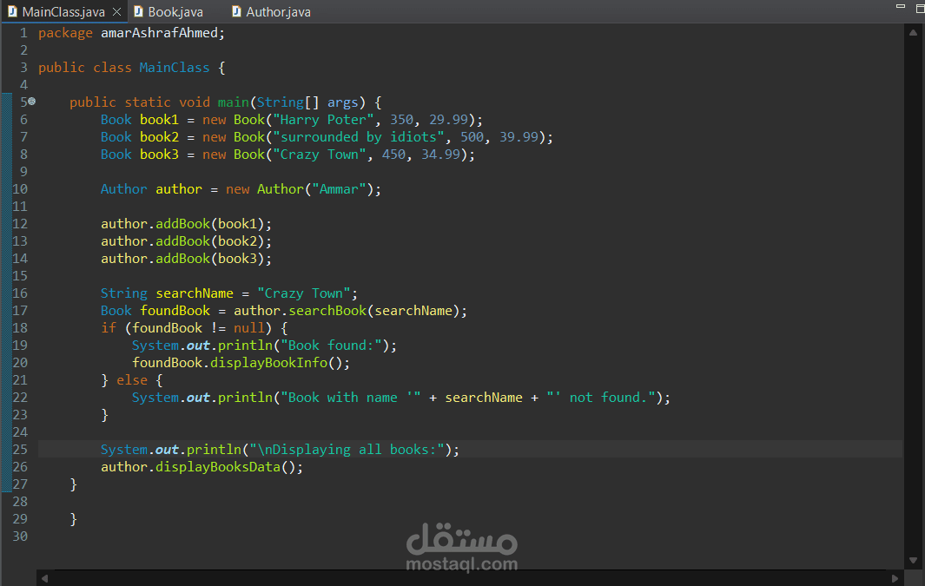Click the Author.java file icon

tap(236, 12)
